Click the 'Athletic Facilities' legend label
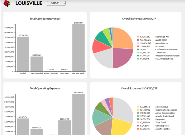This screenshot has width=185, height=135. click(x=163, y=129)
